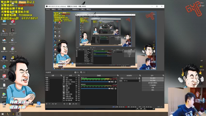The image size is (206, 116).
Task: Open the 编辑(E) menu
Action: click(54, 9)
